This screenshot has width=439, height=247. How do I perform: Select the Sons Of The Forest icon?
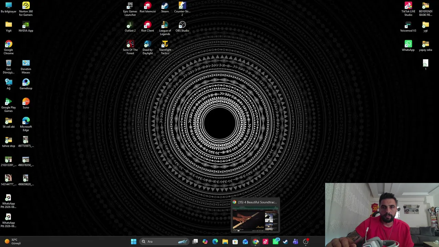point(130,48)
